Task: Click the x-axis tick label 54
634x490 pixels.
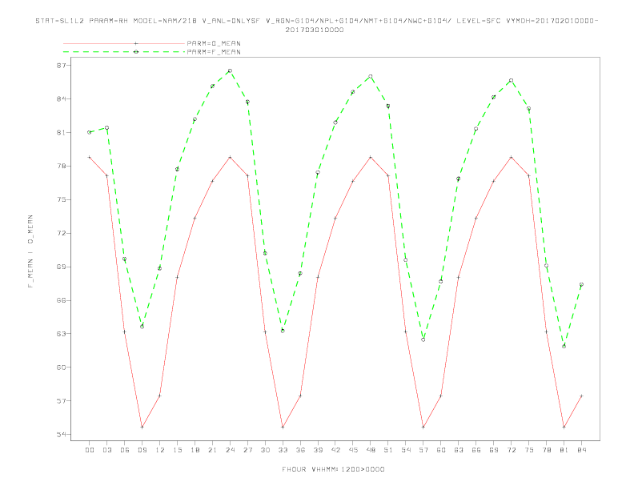Action: point(406,450)
